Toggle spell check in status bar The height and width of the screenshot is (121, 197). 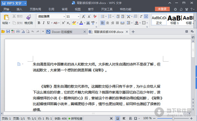coord(76,118)
